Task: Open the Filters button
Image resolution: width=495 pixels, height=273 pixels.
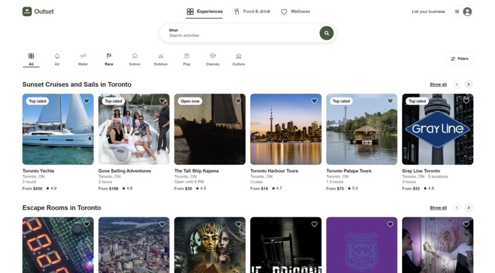Action: [459, 59]
